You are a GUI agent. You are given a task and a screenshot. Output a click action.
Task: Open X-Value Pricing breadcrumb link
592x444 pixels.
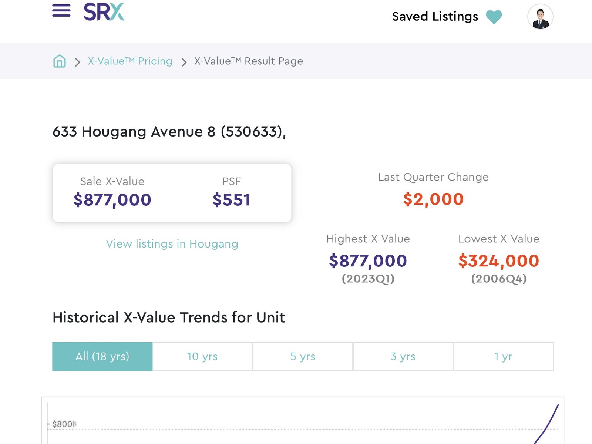click(x=130, y=61)
